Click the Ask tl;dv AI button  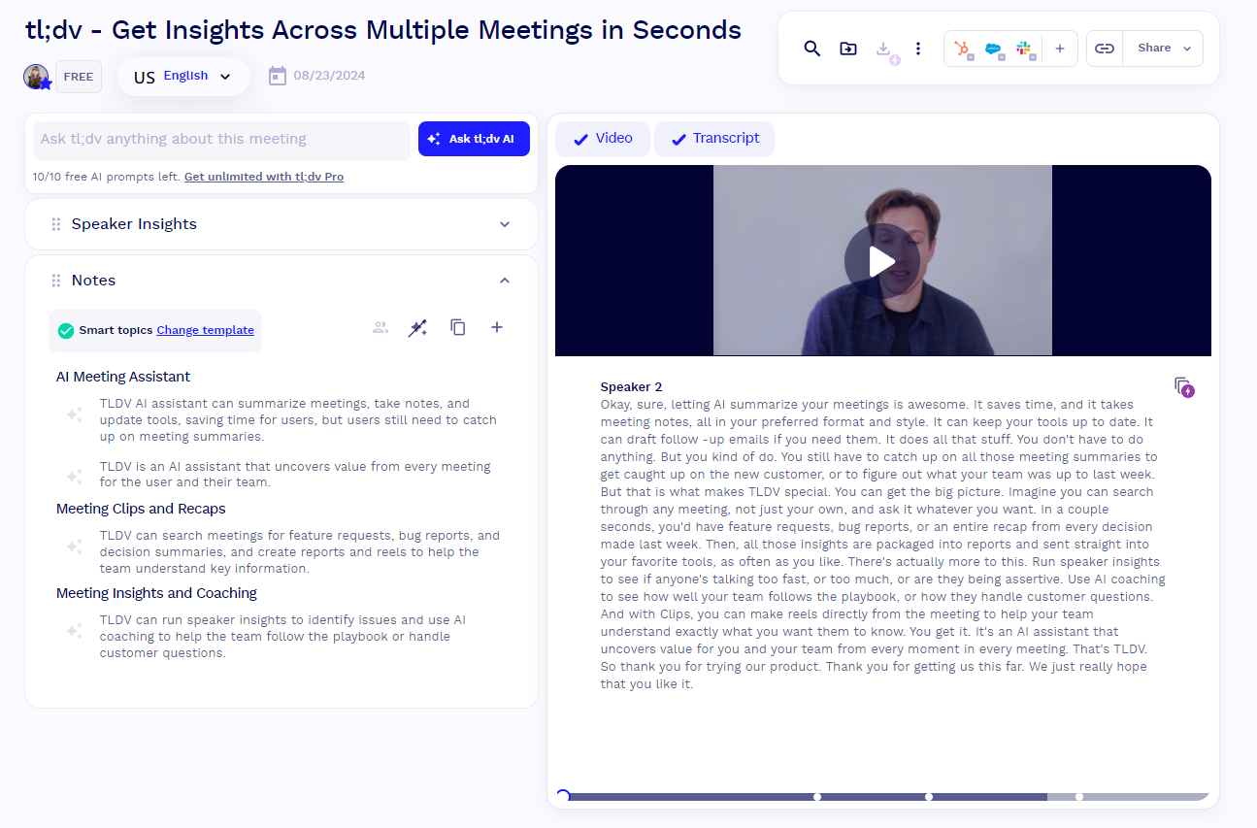click(x=474, y=139)
